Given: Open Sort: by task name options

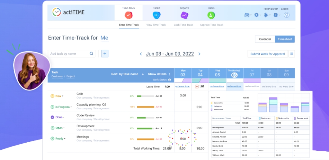Looking at the screenshot, I should pos(125,74).
